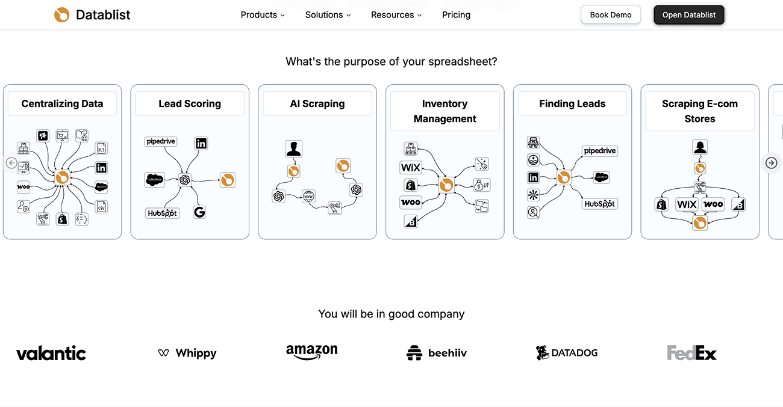Screen dimensions: 783x407
Task: Go to the Pricing page
Action: click(456, 14)
